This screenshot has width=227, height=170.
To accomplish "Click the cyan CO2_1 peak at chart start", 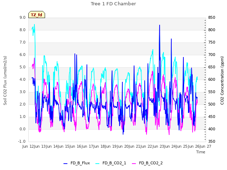I will pyautogui.click(x=34, y=24).
